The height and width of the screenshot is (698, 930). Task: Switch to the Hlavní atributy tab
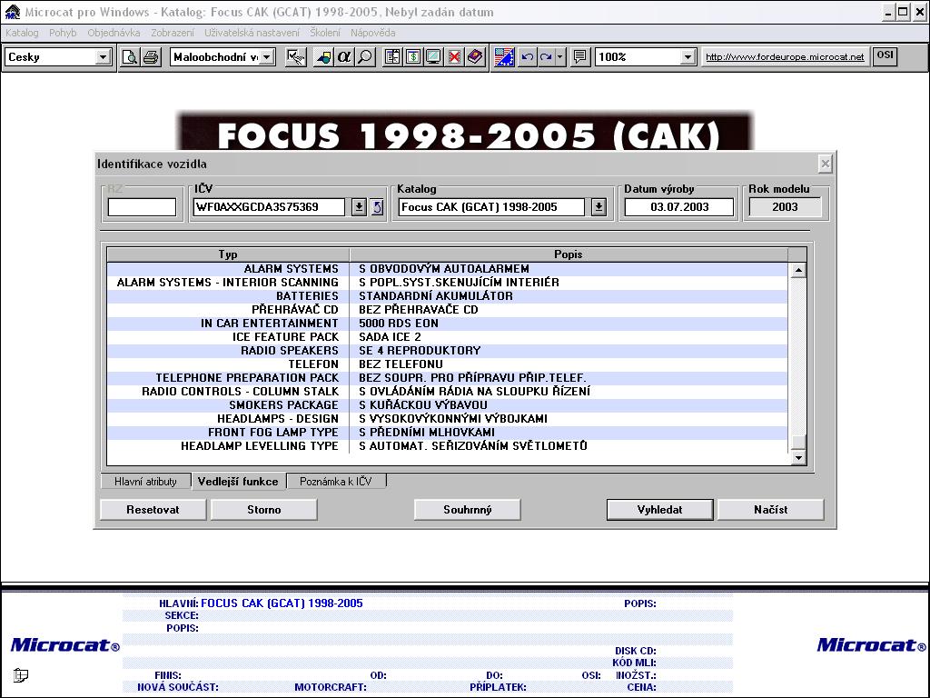click(145, 482)
